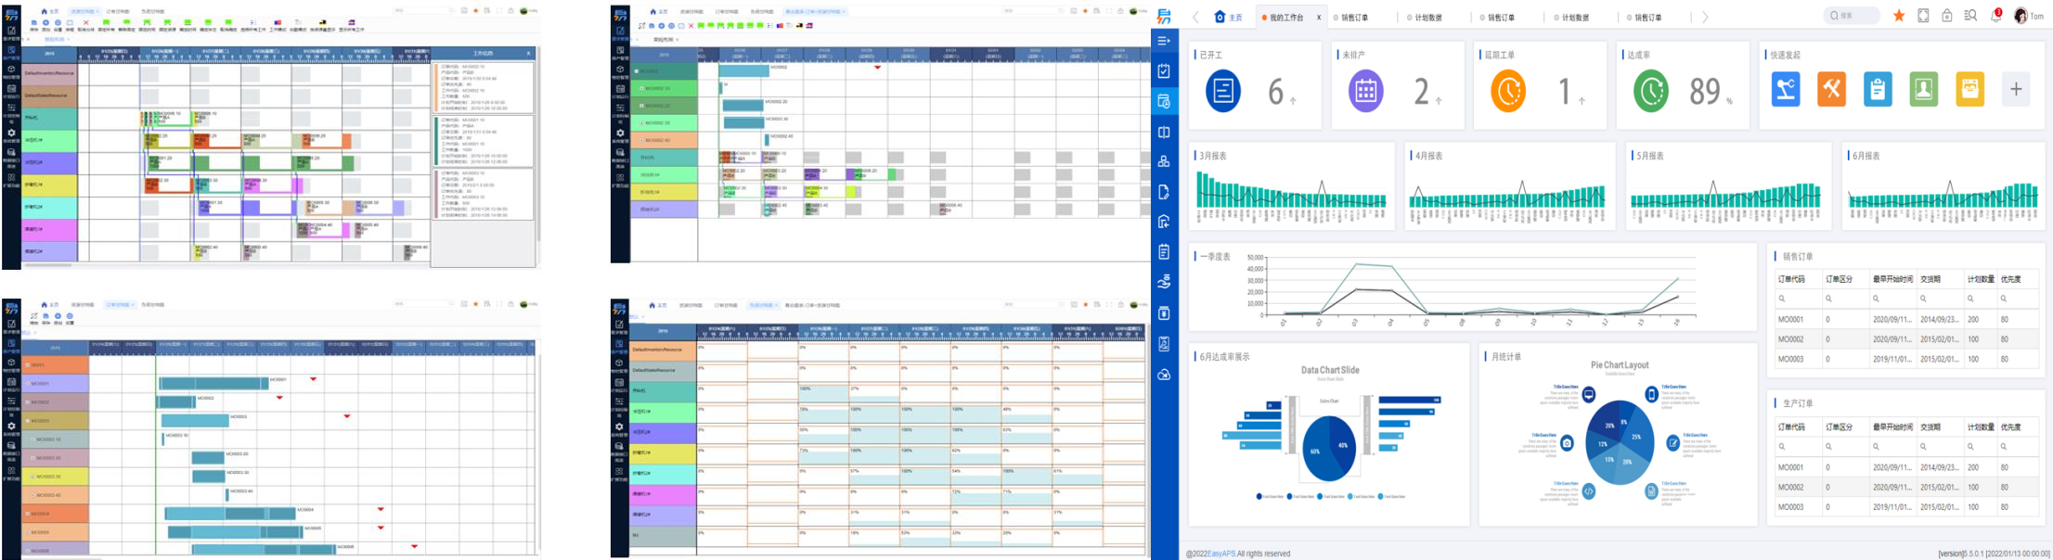Select the first 销售订单 tab
The image size is (2053, 560).
point(1353,18)
